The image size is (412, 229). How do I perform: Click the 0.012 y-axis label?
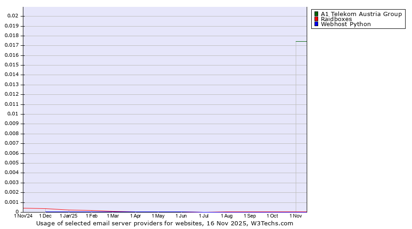[x=12, y=94]
